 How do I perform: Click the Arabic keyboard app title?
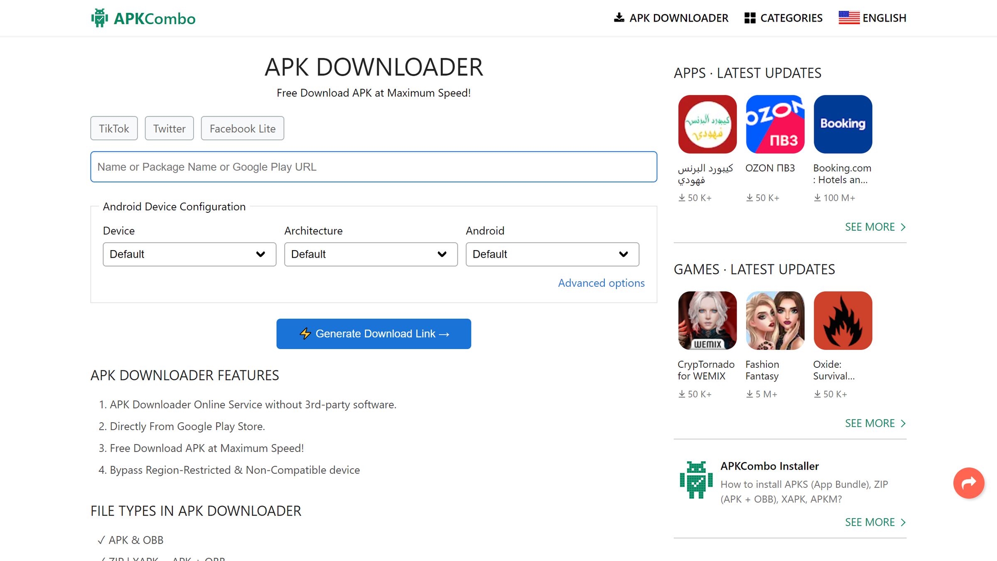[x=705, y=174]
